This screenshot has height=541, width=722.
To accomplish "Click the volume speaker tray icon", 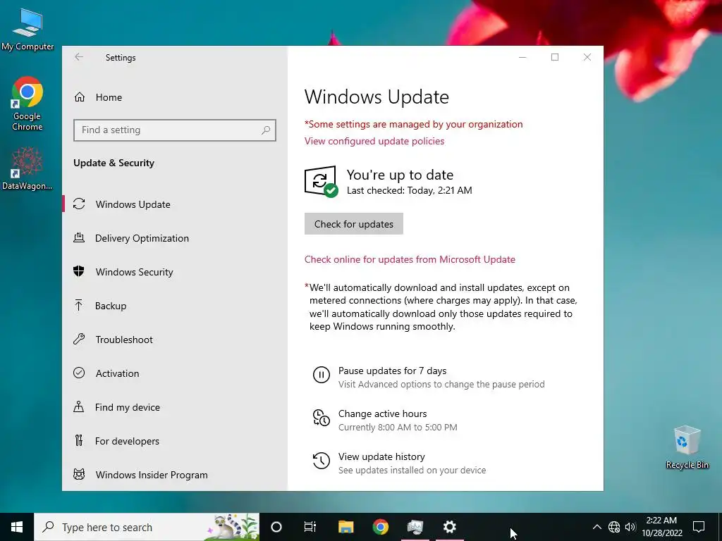I will click(630, 527).
